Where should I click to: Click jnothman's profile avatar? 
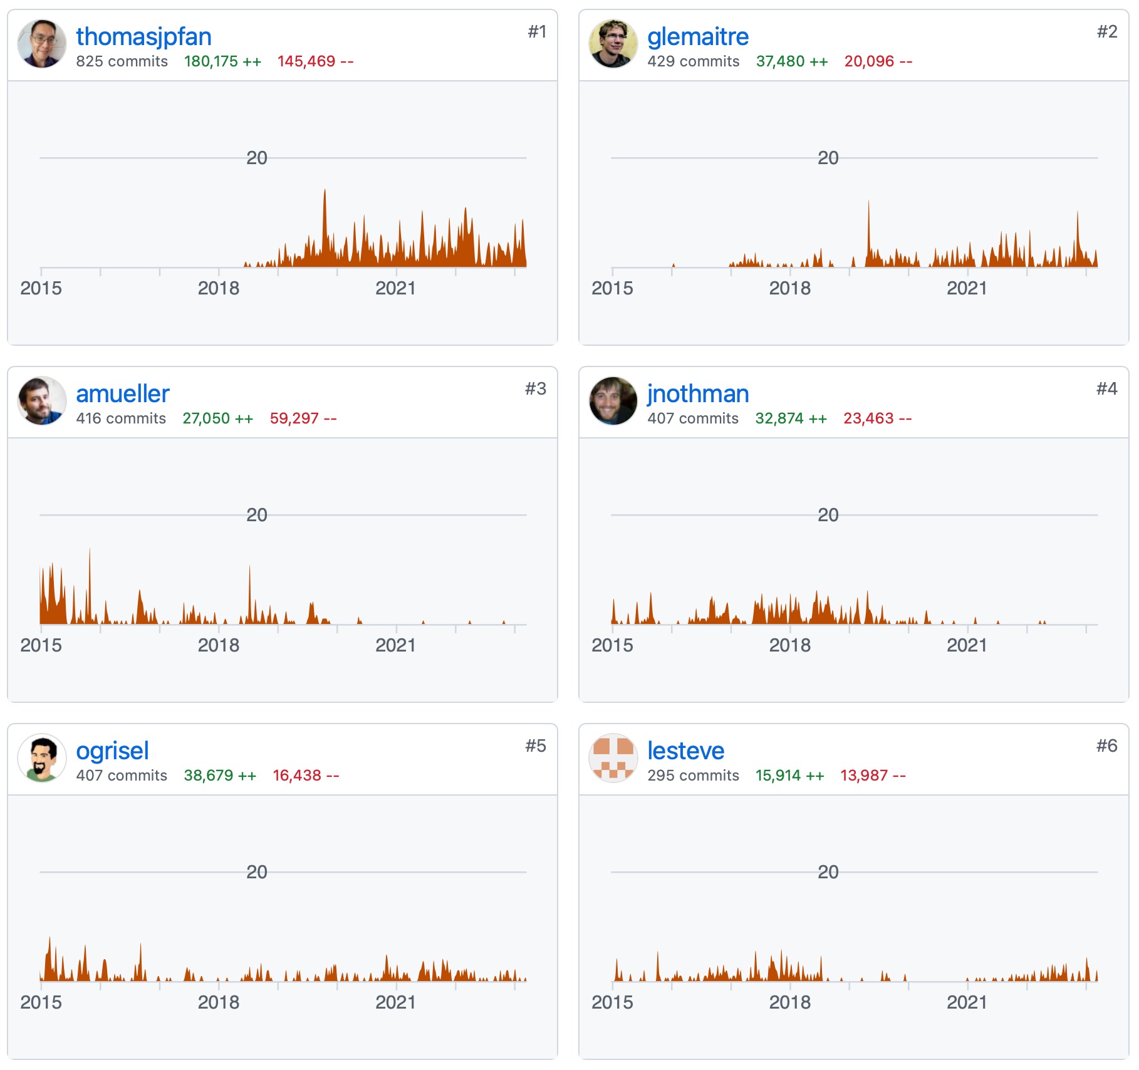click(x=613, y=401)
